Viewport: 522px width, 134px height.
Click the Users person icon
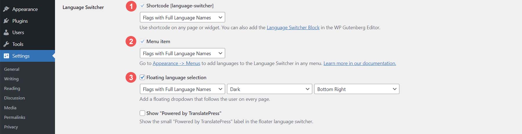(x=6, y=33)
